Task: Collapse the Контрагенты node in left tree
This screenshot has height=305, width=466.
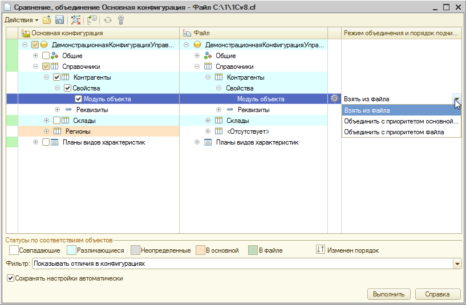Action: coord(46,77)
